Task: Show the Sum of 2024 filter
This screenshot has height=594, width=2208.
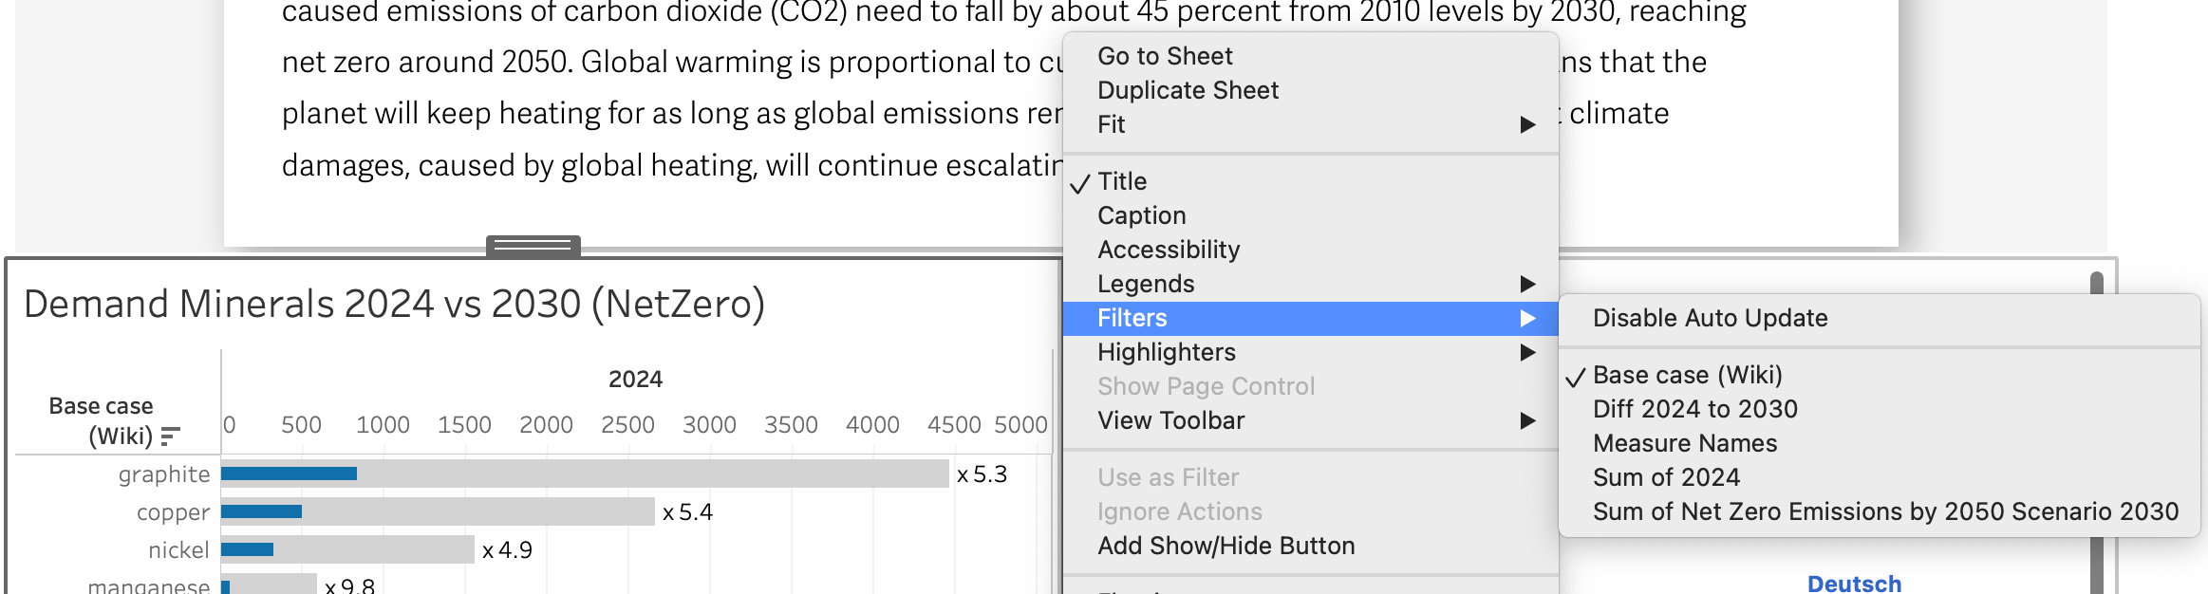Action: click(1879, 477)
